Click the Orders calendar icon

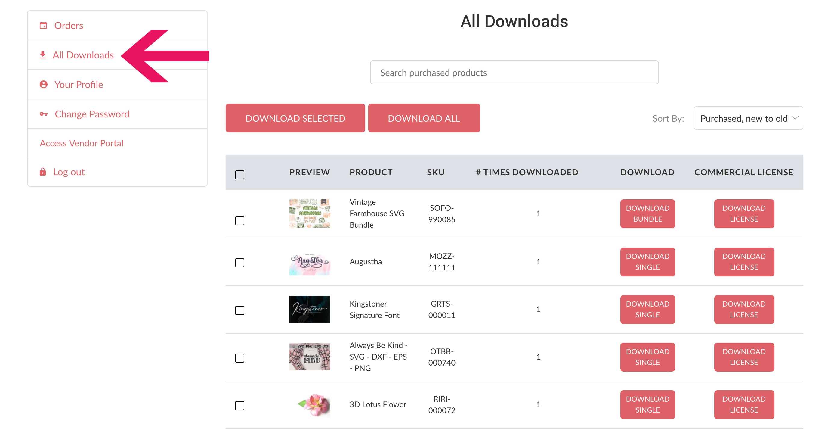[x=43, y=26]
